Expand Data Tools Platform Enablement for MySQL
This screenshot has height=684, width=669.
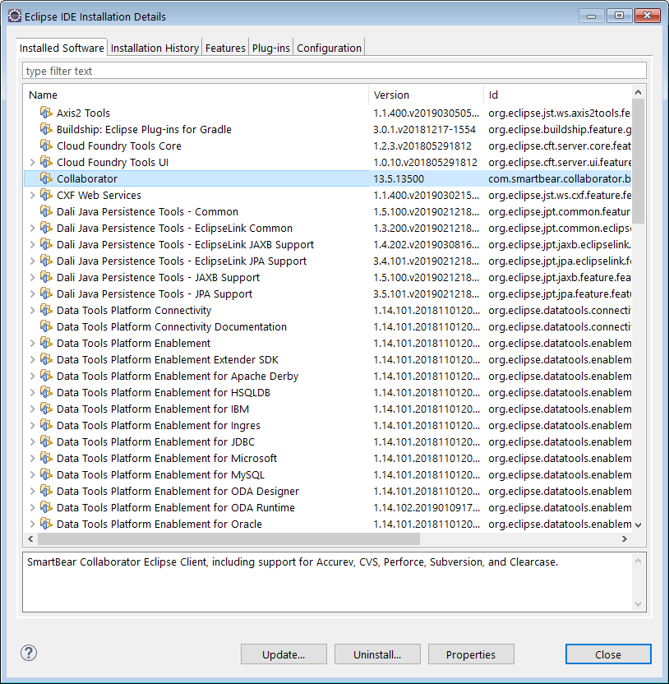pos(32,474)
